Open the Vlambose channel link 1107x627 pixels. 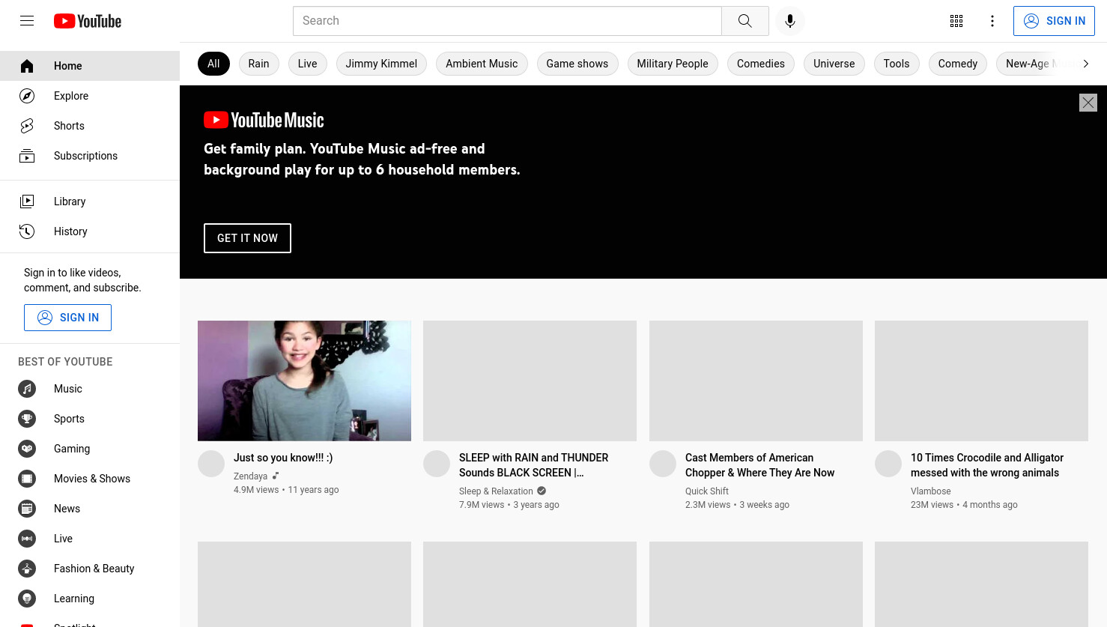pyautogui.click(x=931, y=491)
